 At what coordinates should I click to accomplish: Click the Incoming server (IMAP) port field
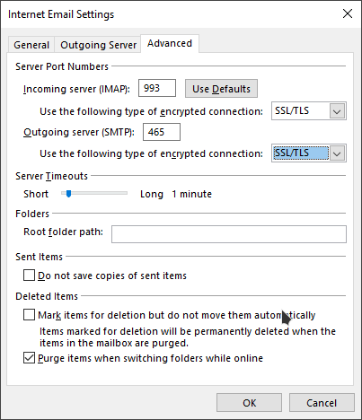(x=157, y=88)
